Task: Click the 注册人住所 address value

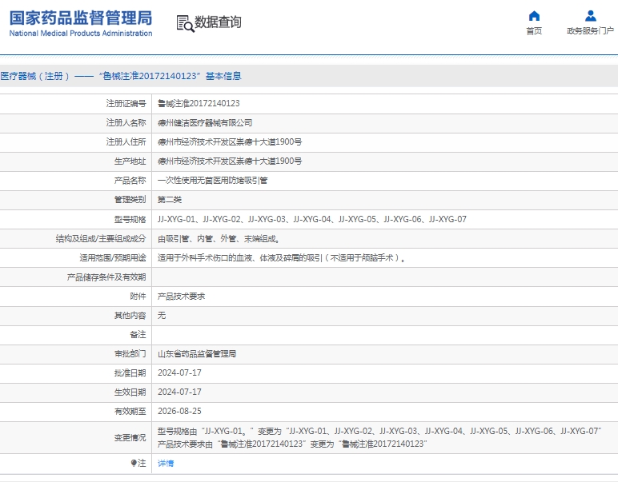Action: (230, 142)
